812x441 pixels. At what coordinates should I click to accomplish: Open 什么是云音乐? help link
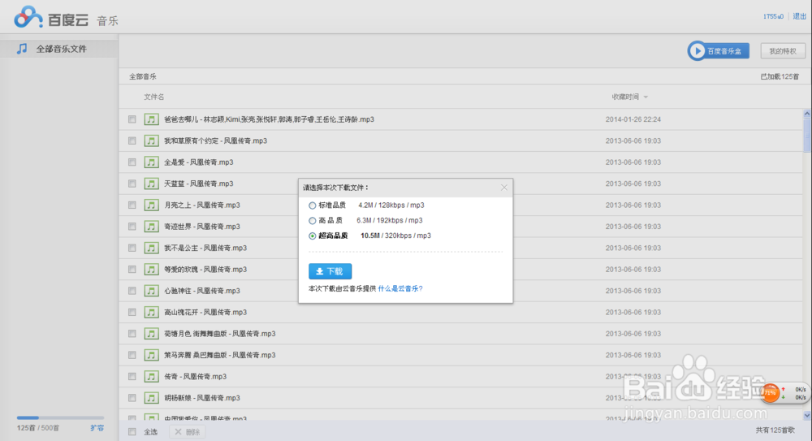[x=400, y=288]
